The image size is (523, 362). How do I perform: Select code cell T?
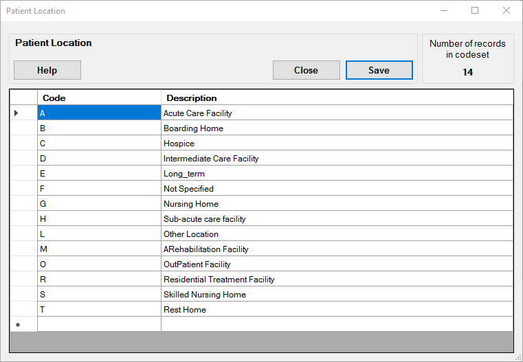[x=99, y=309]
